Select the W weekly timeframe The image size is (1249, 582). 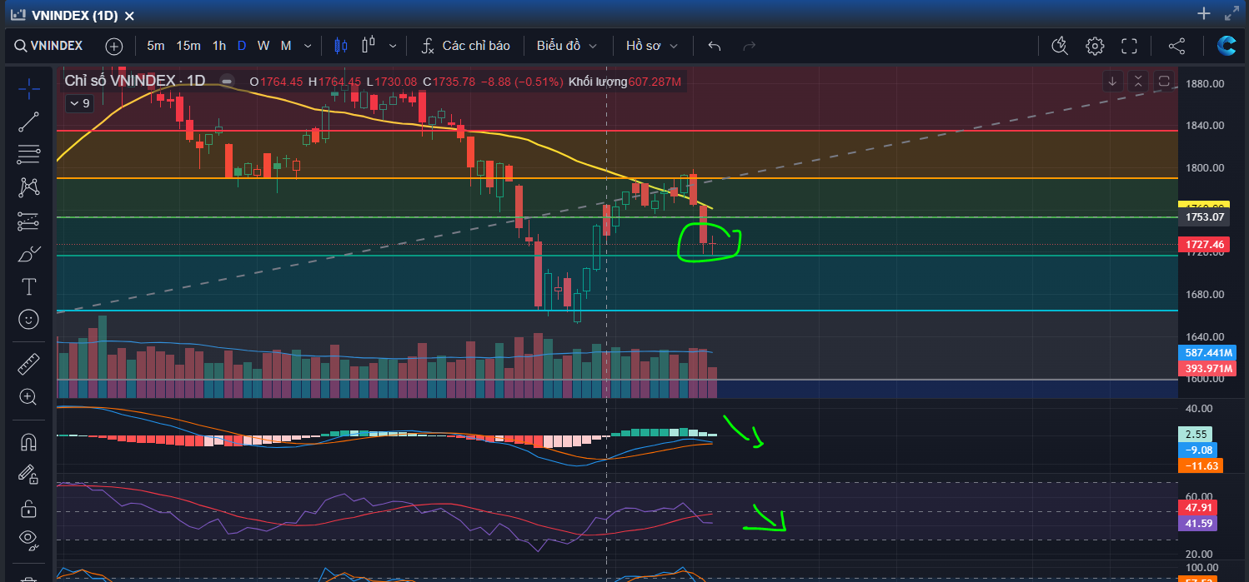tap(263, 46)
